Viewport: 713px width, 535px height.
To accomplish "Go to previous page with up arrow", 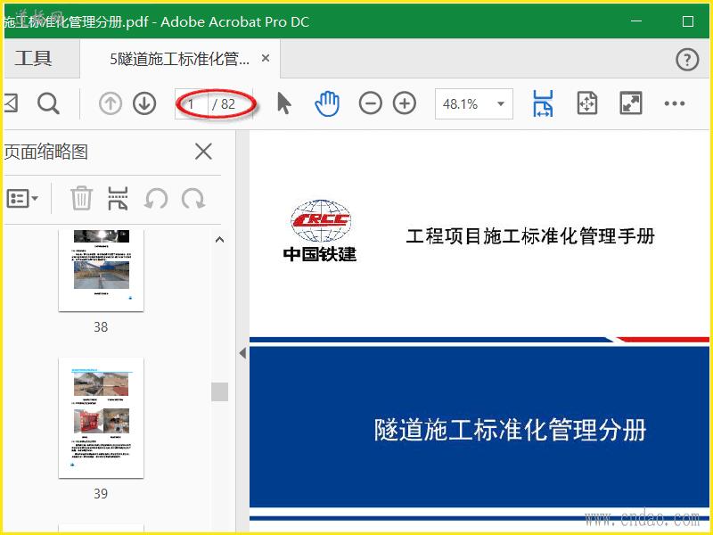I will pyautogui.click(x=111, y=103).
